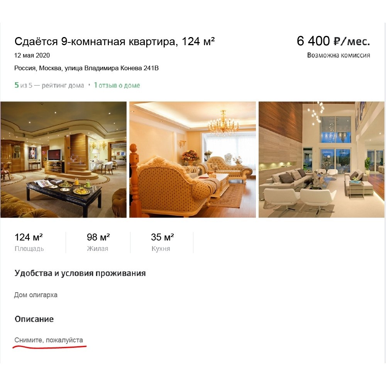Viewport: 386px width, 386px height.
Task: Click the price 6 400 ₽/мес.
Action: coord(334,41)
